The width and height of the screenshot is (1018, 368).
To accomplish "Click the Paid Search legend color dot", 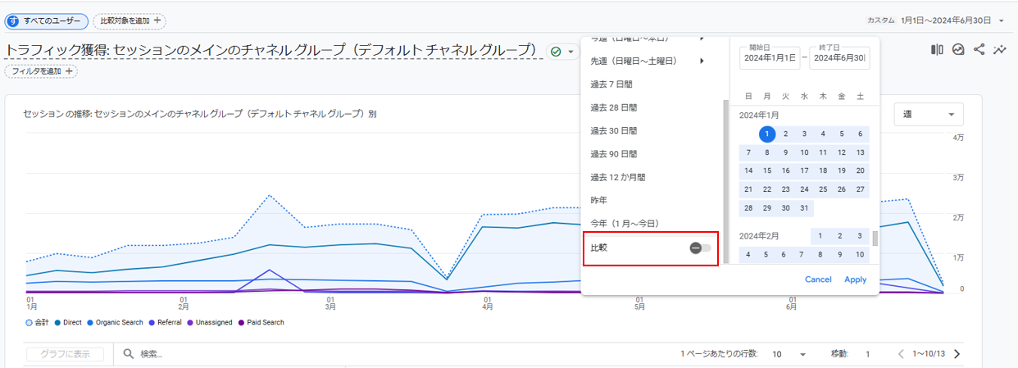I will point(241,323).
